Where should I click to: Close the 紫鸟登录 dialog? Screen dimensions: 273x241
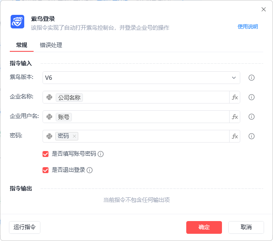tap(263, 9)
